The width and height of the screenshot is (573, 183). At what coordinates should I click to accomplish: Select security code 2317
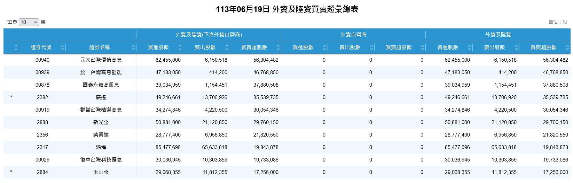coord(42,147)
